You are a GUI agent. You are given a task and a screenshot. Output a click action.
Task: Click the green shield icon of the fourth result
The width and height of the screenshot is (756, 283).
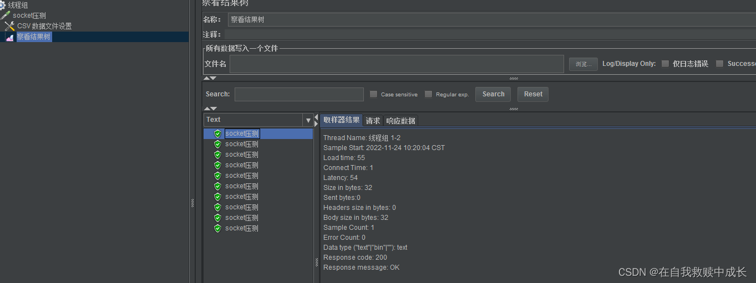tap(218, 165)
